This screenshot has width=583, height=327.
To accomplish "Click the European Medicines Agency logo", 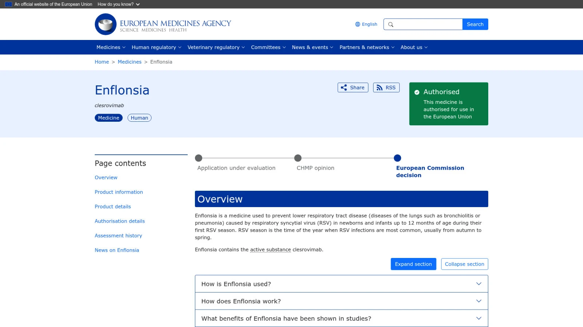I will click(x=163, y=24).
